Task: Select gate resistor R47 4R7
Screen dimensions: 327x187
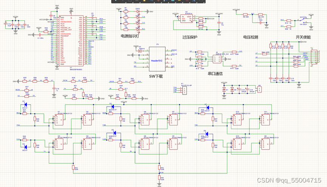Action: 25,114
